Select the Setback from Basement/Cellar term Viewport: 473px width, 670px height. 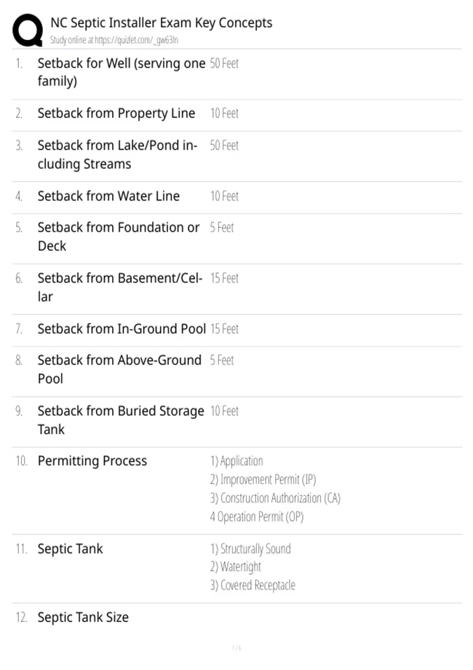pyautogui.click(x=120, y=287)
